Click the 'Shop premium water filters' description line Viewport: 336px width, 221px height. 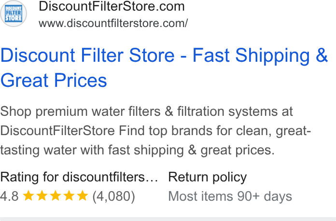pyautogui.click(x=146, y=111)
